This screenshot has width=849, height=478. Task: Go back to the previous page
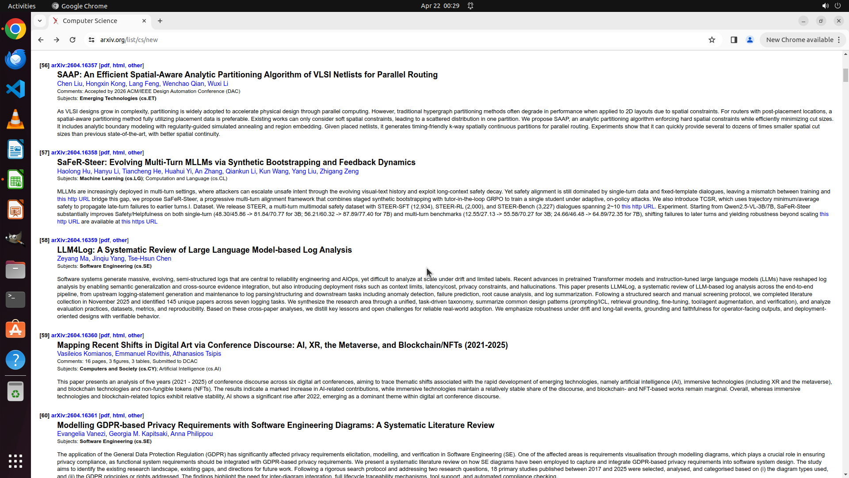point(41,40)
